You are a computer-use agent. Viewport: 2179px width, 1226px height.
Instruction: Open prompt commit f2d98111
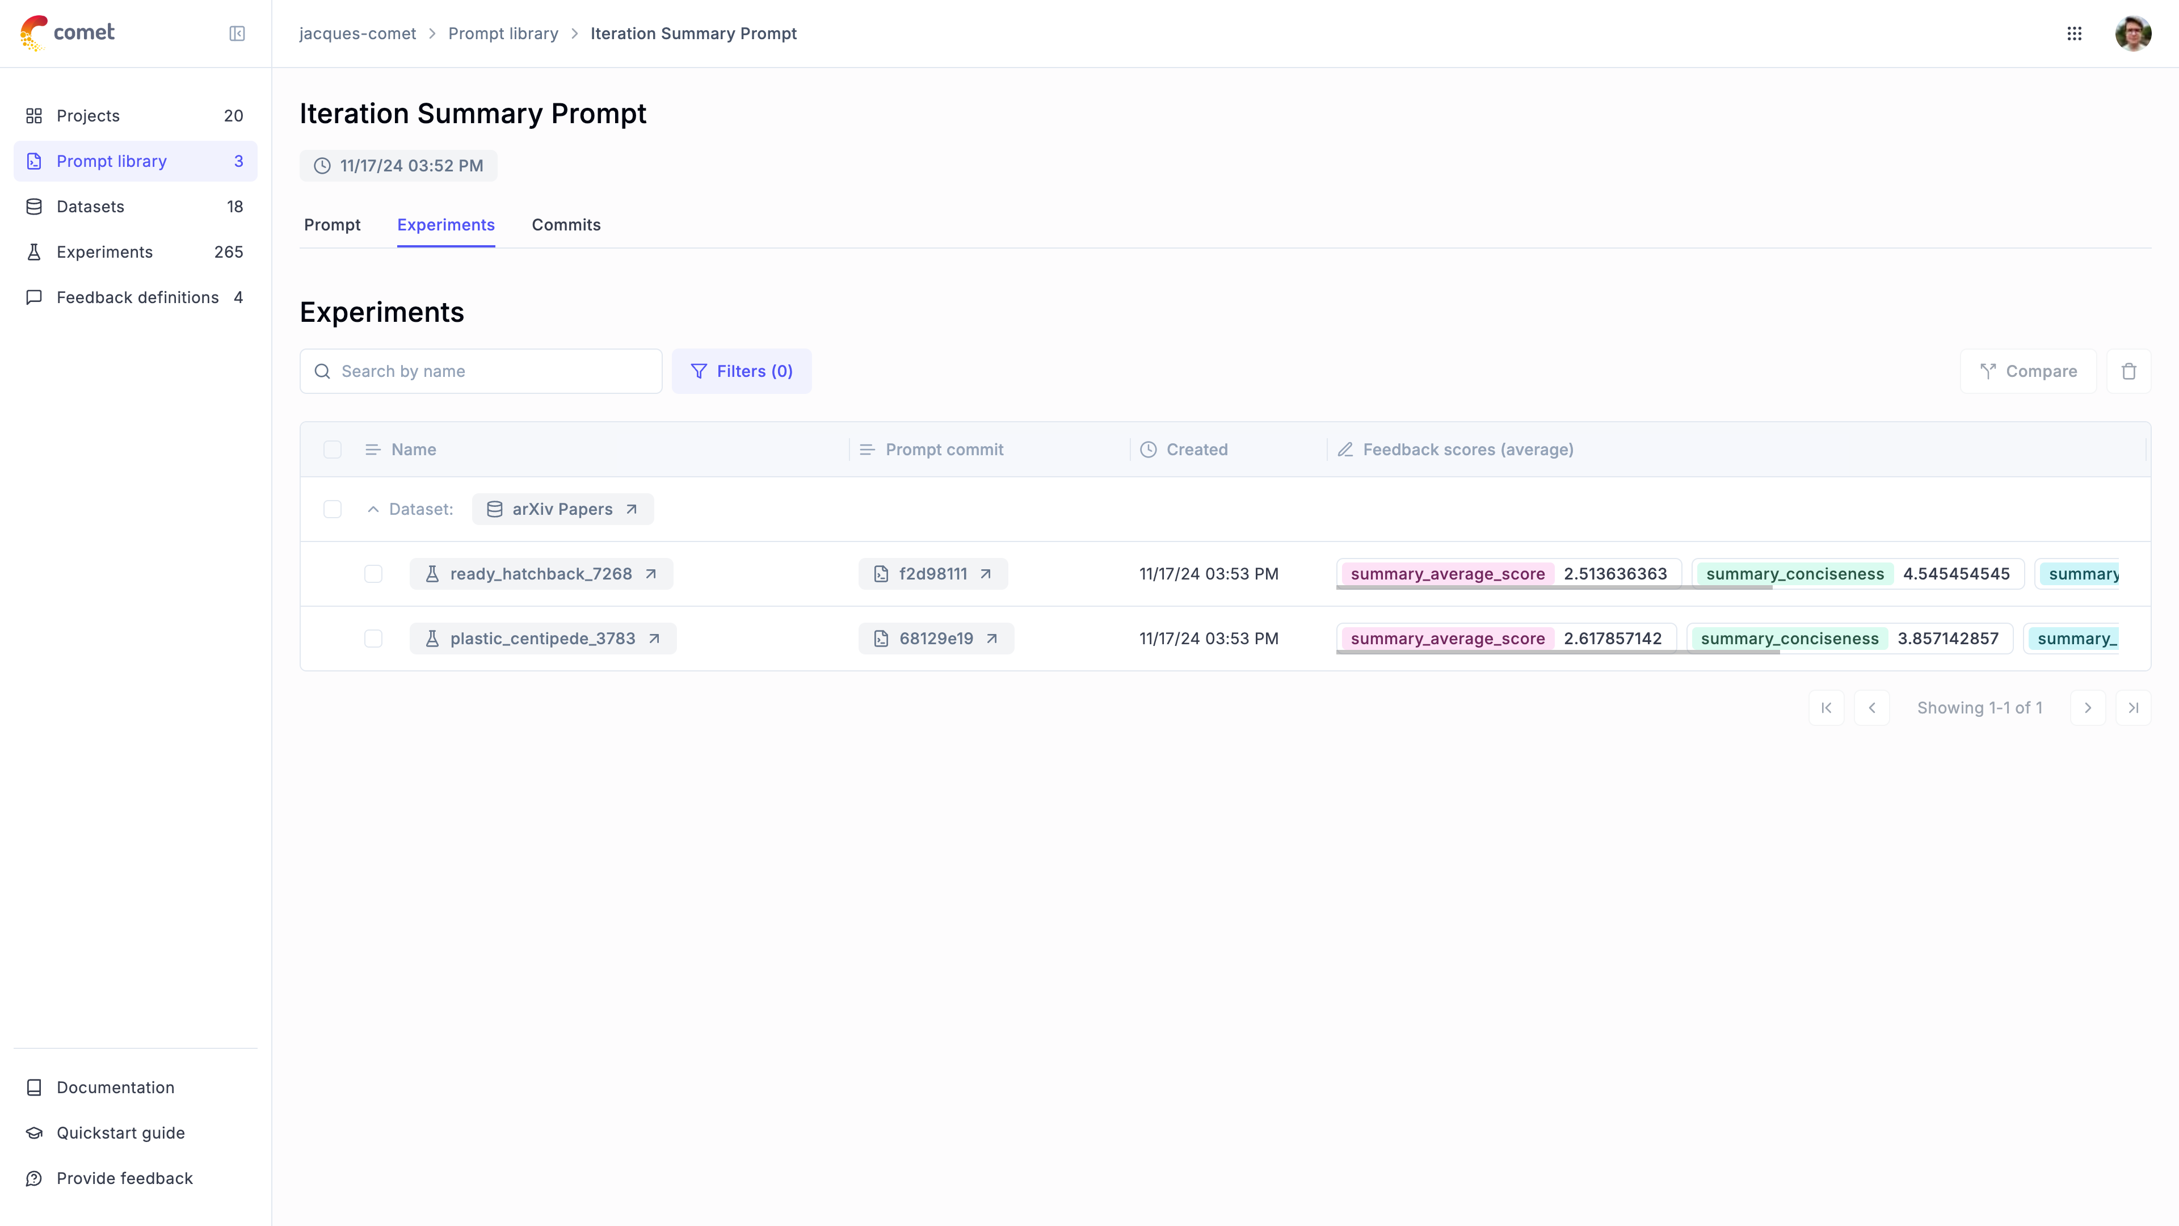[x=933, y=574]
